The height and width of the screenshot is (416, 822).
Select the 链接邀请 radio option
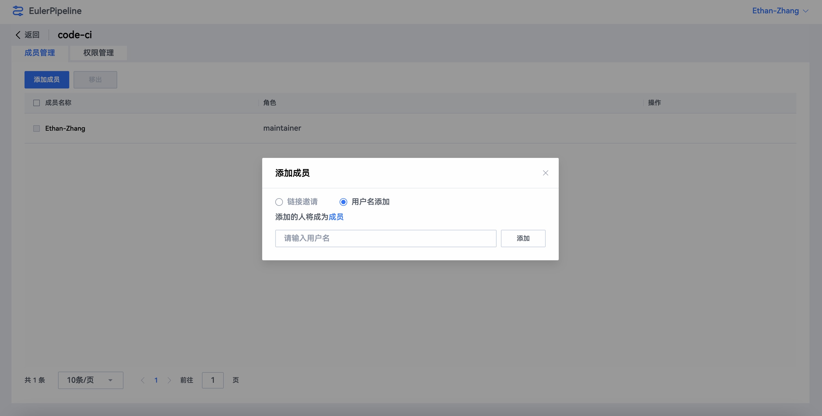pyautogui.click(x=279, y=202)
